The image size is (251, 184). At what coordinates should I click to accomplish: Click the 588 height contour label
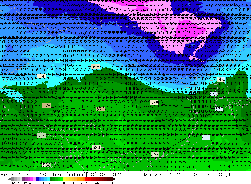point(47,165)
